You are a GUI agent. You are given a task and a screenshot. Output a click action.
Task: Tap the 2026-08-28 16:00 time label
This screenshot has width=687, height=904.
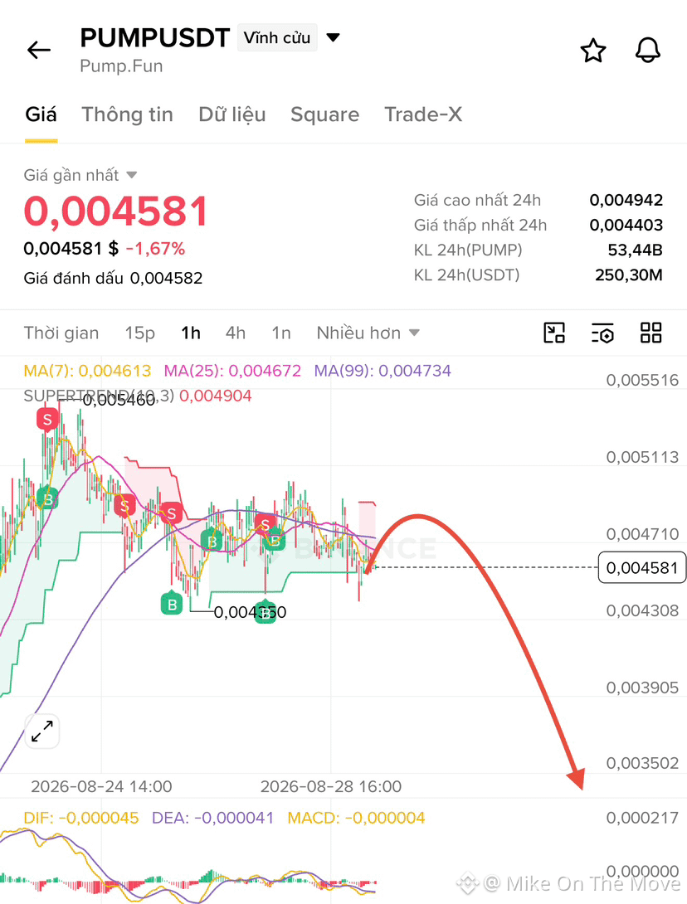tap(330, 786)
